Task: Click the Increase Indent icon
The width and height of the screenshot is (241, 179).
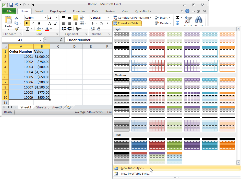Action: pos(70,29)
